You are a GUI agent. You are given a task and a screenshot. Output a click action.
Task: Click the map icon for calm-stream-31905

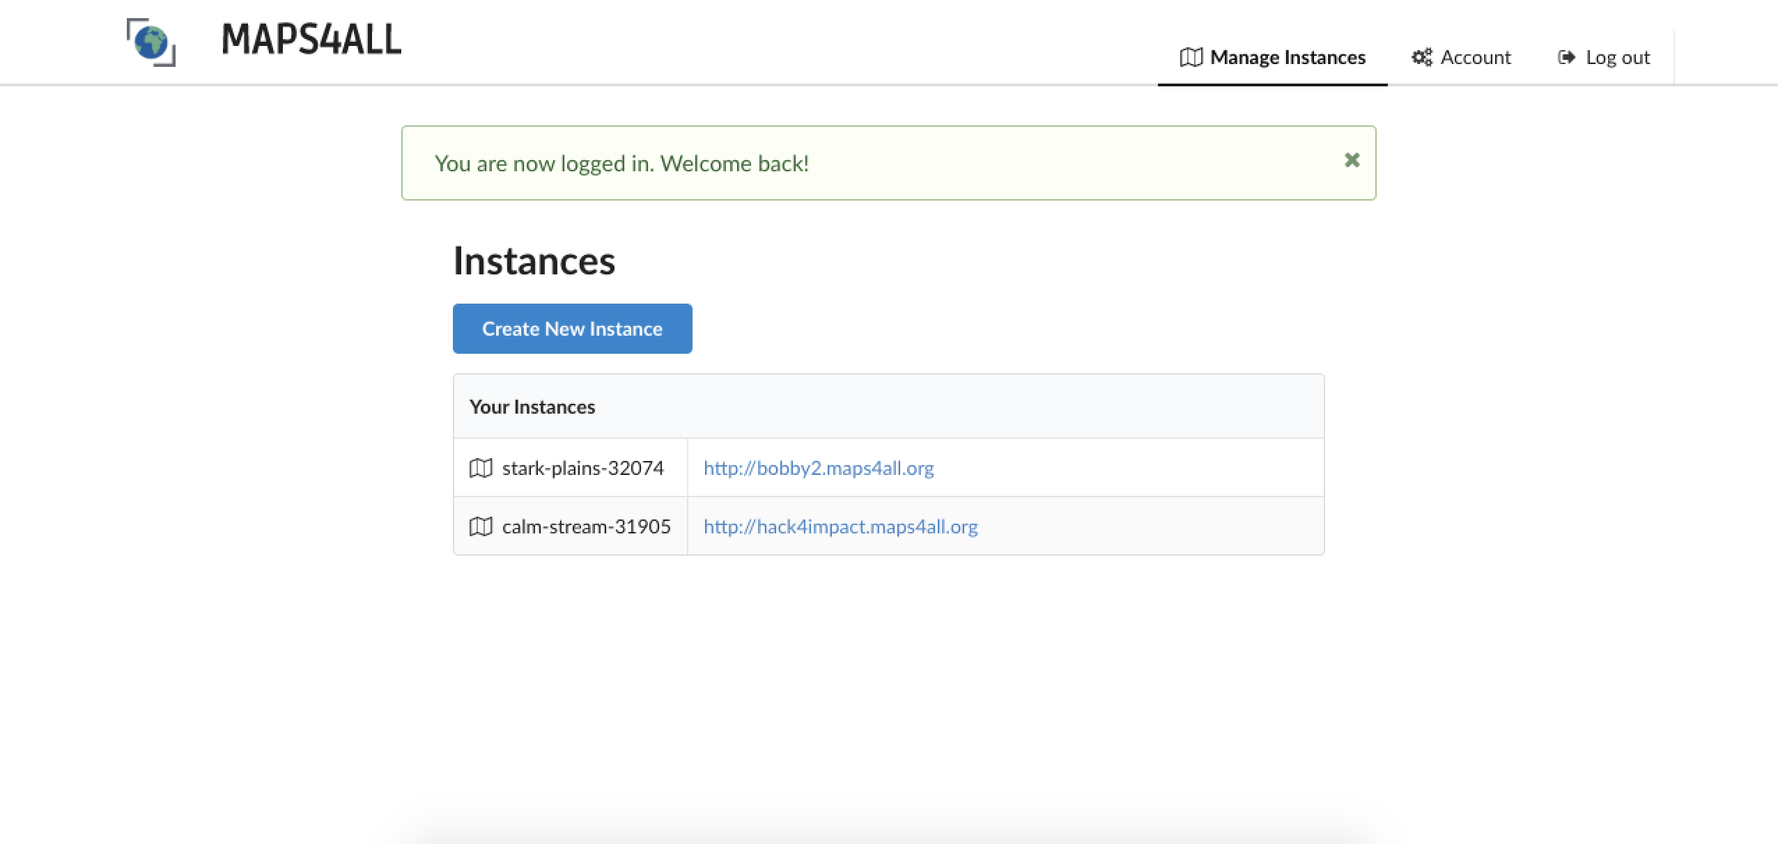(x=481, y=526)
